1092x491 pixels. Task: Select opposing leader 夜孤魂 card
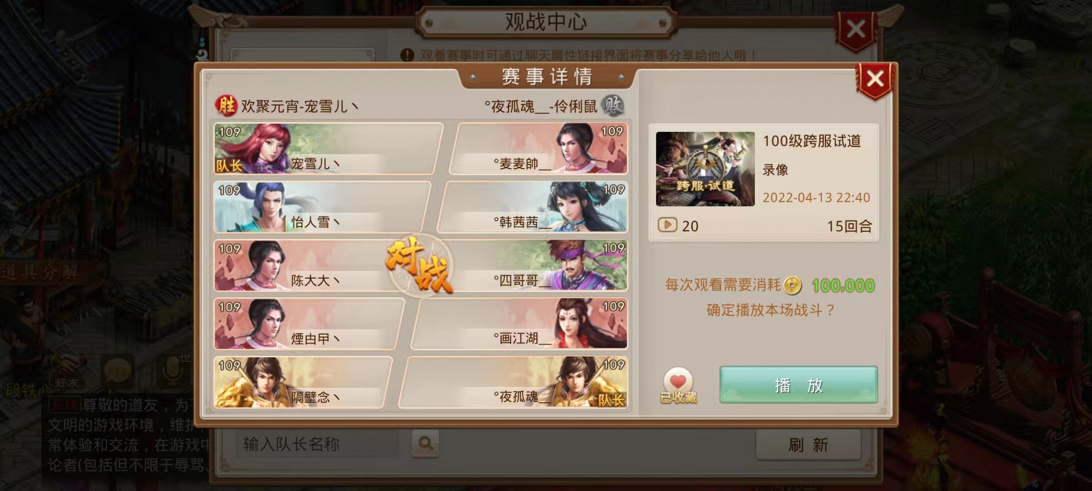coord(514,382)
